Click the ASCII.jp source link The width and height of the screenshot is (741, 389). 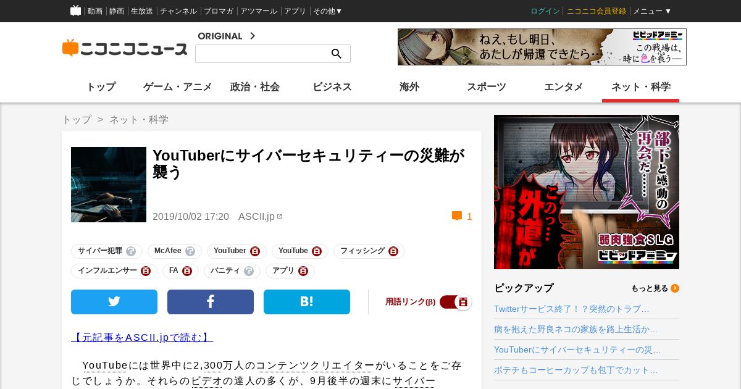[256, 216]
